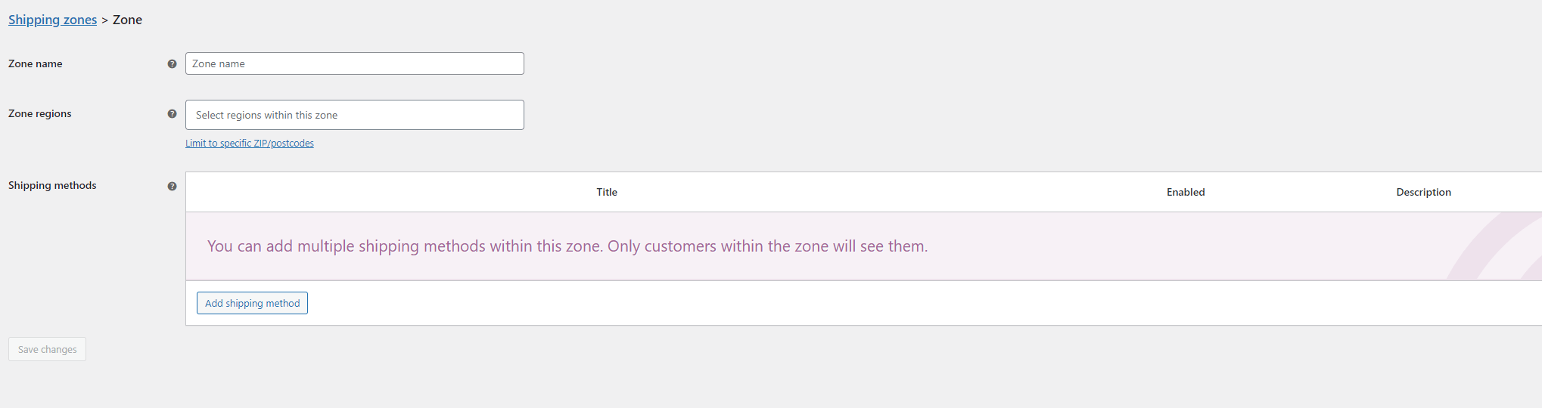Open the Select regions within this zone dropdown
The width and height of the screenshot is (1542, 408).
[x=354, y=115]
